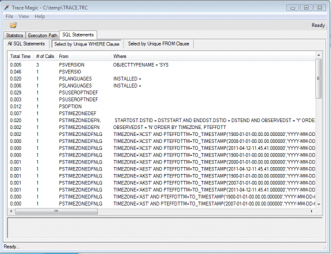This screenshot has height=254, width=331.
Task: Open Select by Unique WHERE Clause sub-tab
Action: (87, 44)
